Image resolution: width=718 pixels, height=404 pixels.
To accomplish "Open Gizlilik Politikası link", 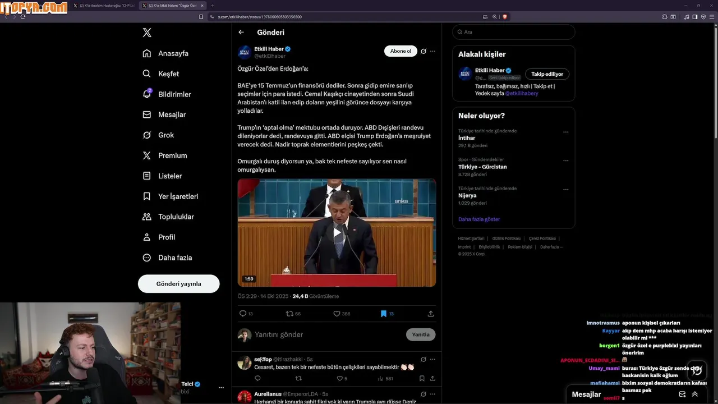I will pyautogui.click(x=506, y=238).
